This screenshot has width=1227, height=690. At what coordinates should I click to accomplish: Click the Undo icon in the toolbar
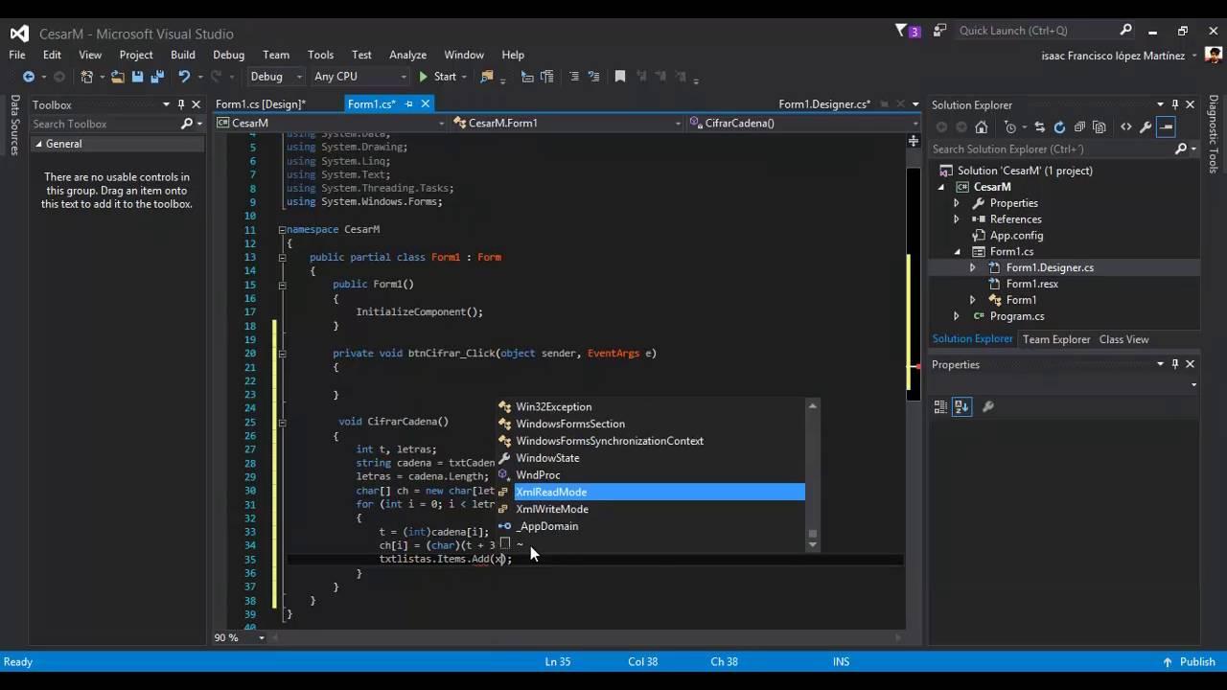(183, 77)
